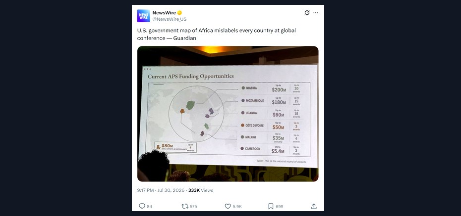Open the three-dot more options menu
Image resolution: width=461 pixels, height=216 pixels.
(x=316, y=12)
